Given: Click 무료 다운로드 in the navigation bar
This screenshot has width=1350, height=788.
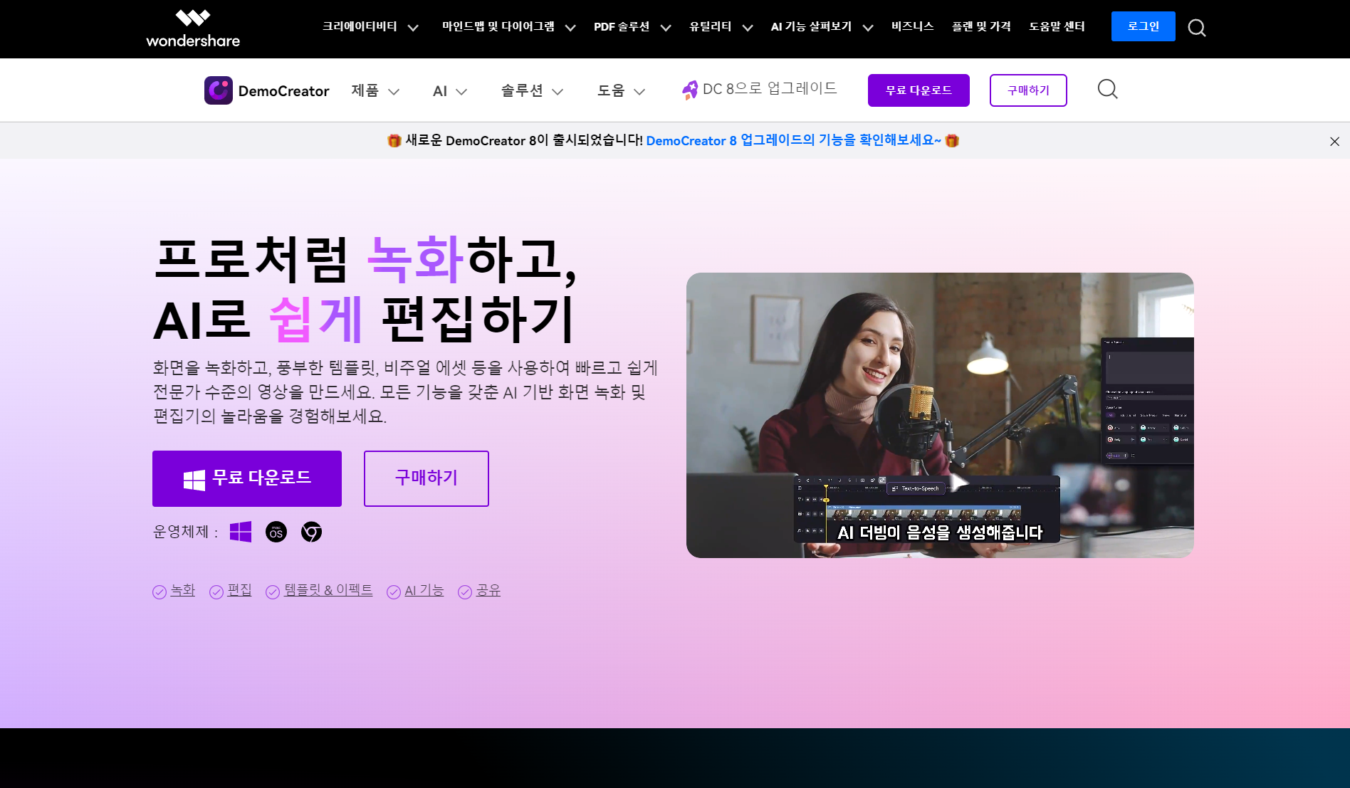Looking at the screenshot, I should tap(919, 90).
